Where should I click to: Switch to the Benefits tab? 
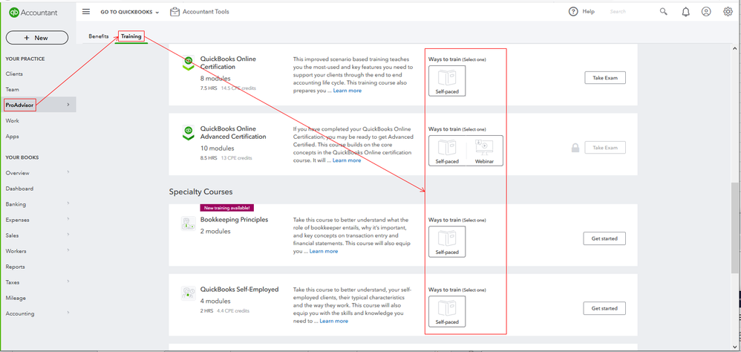click(99, 36)
